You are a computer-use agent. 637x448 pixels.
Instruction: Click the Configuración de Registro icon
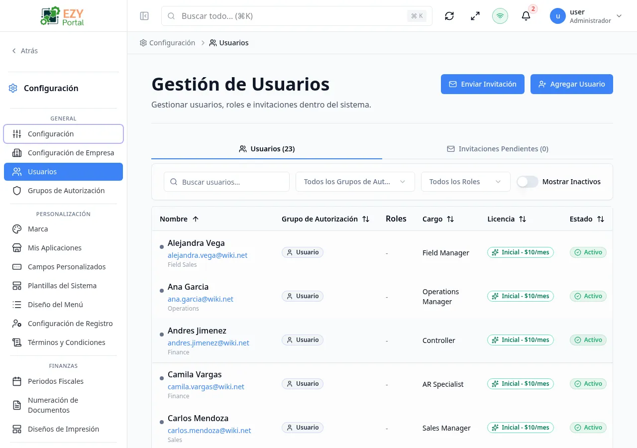click(x=17, y=324)
